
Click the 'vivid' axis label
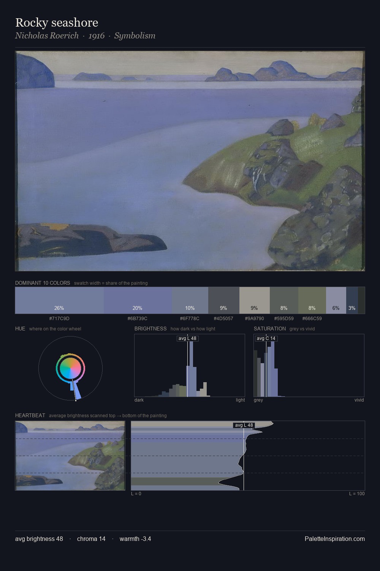[359, 400]
